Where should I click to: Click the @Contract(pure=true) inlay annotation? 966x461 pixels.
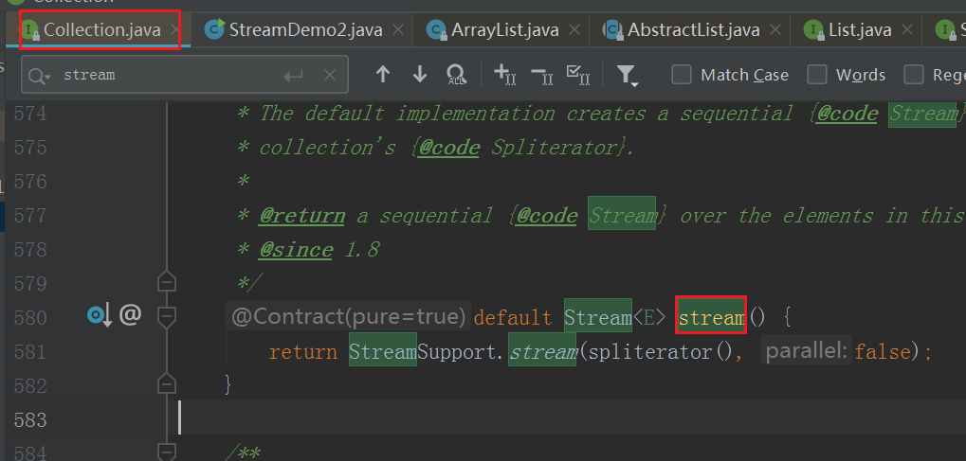coord(348,316)
